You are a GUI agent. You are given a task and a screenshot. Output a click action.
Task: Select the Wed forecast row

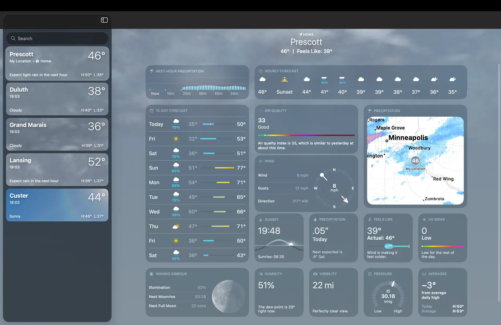[x=197, y=212]
